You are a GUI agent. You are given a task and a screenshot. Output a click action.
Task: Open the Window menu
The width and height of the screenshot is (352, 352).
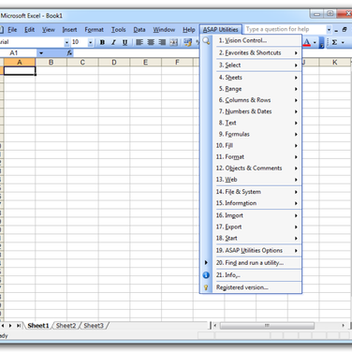164,30
